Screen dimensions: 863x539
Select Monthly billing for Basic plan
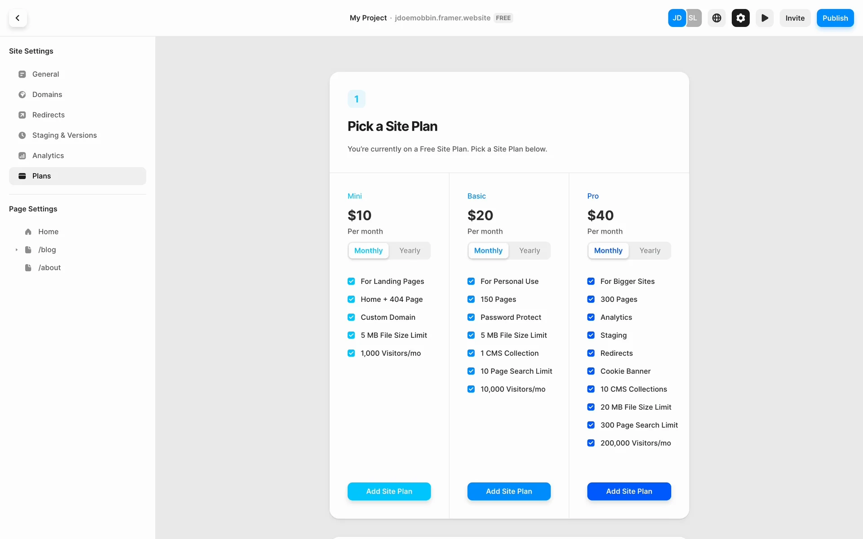(488, 251)
